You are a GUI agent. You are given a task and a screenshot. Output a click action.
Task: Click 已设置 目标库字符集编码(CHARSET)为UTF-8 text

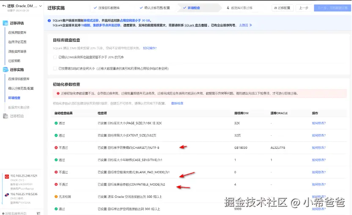(129, 148)
